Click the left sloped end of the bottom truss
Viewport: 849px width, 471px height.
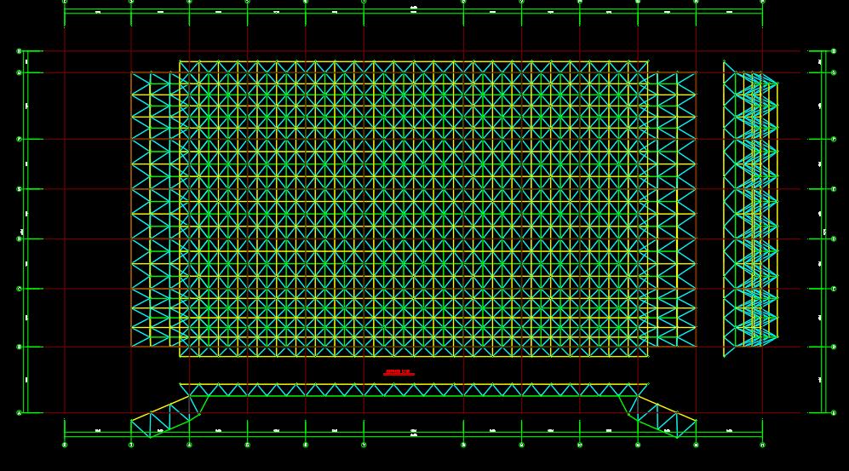pos(164,415)
